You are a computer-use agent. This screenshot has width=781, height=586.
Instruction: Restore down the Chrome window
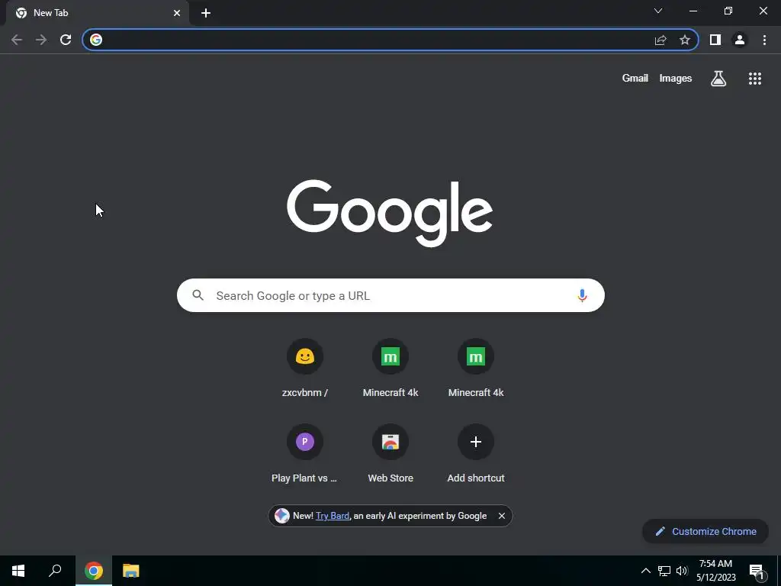click(728, 11)
